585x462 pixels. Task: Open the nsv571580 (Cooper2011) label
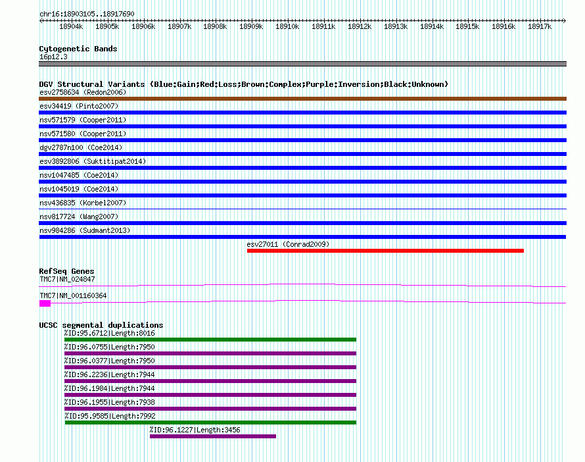pos(83,134)
